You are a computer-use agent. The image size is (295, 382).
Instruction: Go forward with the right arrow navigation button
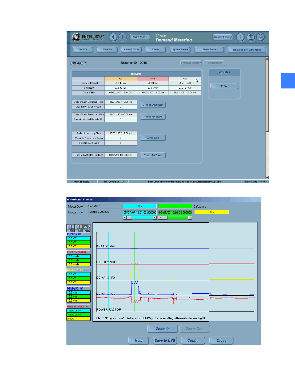123,37
